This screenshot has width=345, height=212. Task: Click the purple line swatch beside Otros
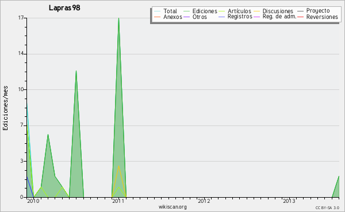[186, 17]
